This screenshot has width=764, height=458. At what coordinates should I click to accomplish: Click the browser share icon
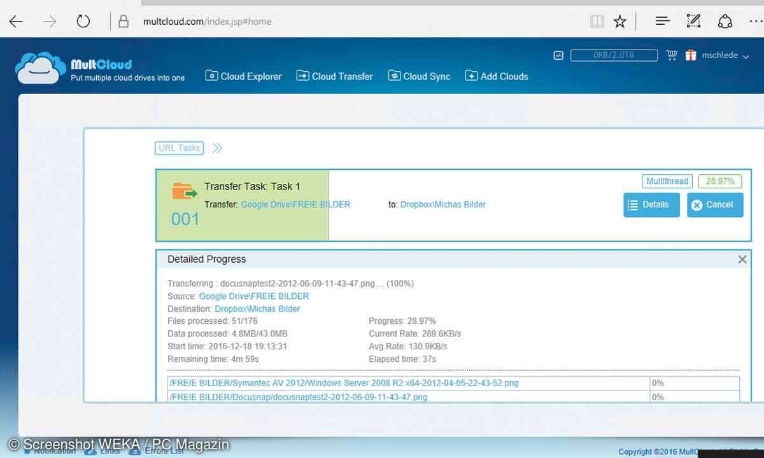point(725,22)
